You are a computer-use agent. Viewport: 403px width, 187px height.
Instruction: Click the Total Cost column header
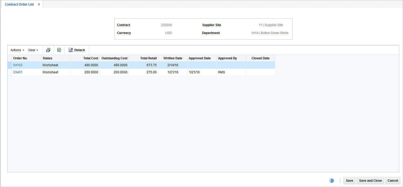[91, 58]
